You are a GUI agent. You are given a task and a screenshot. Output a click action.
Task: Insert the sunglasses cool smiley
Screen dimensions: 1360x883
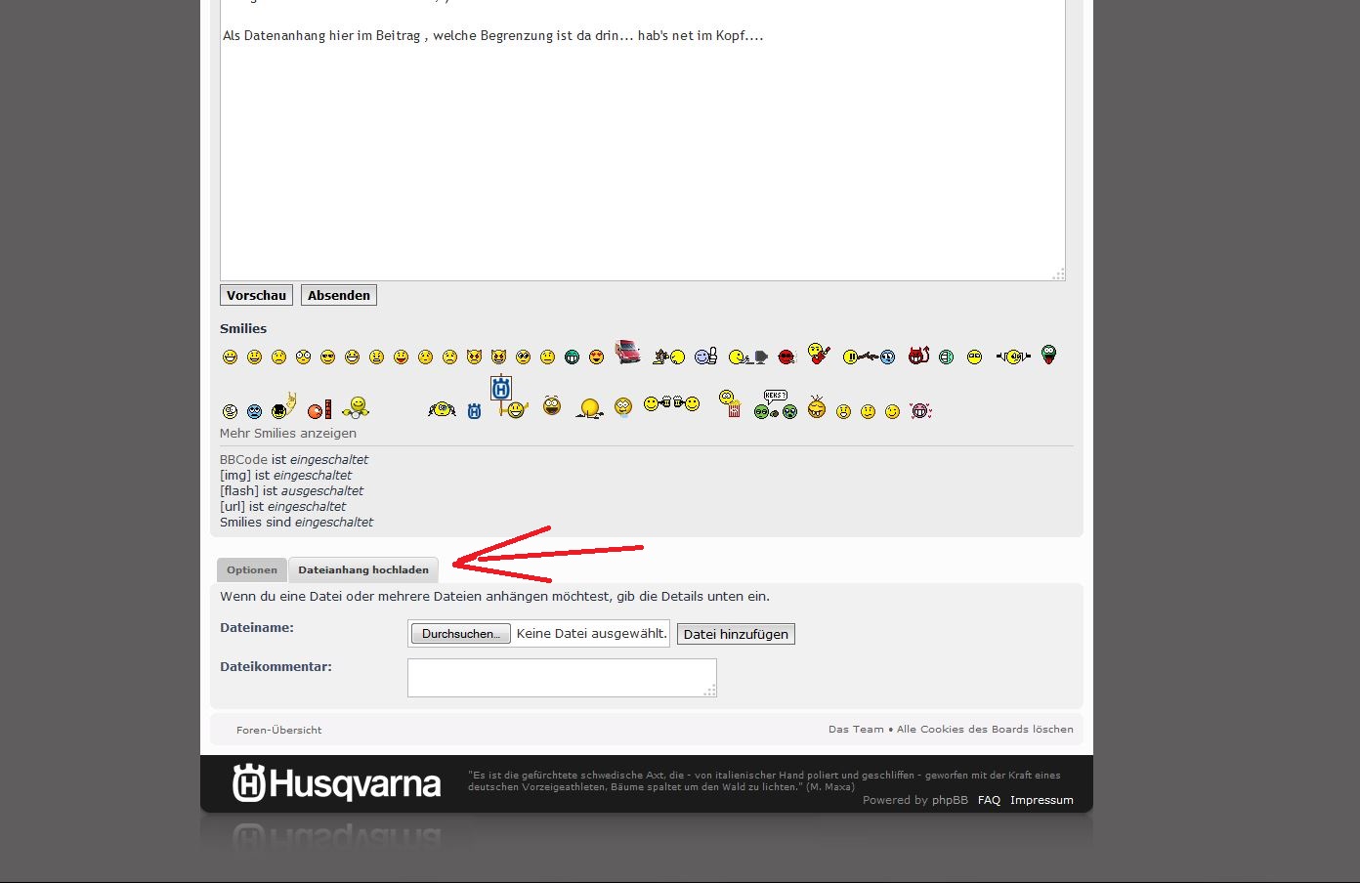click(x=327, y=357)
